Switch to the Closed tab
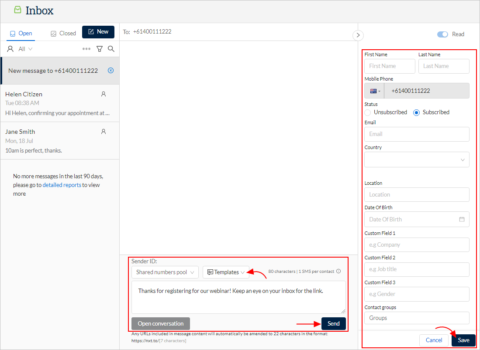The image size is (480, 350). [63, 33]
